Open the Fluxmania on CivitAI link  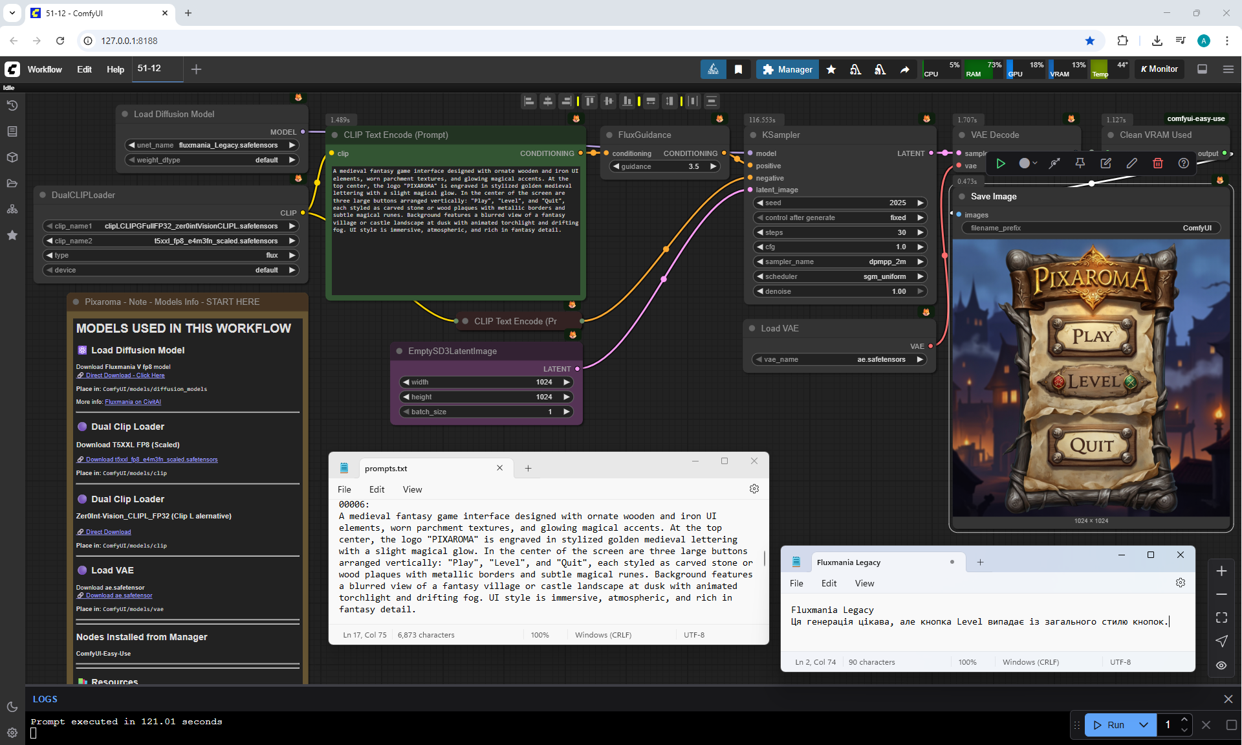(133, 402)
